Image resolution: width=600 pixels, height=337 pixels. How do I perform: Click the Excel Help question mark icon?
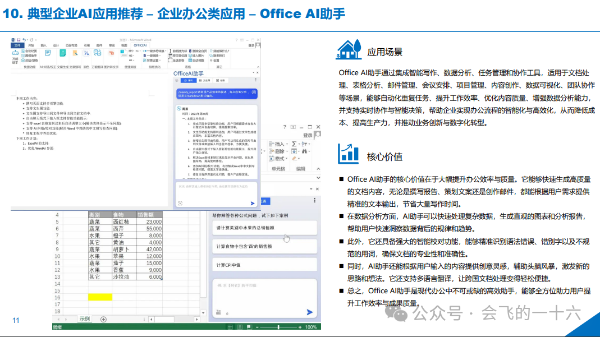tap(285, 127)
